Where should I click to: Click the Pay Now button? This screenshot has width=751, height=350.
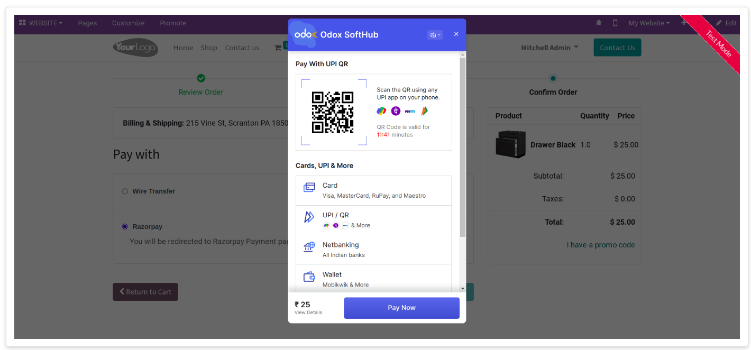(401, 308)
